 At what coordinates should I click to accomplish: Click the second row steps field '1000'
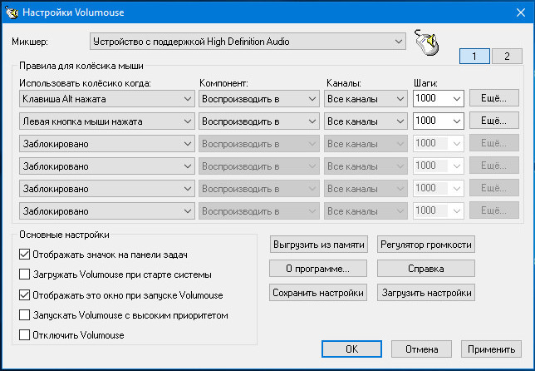tap(431, 121)
